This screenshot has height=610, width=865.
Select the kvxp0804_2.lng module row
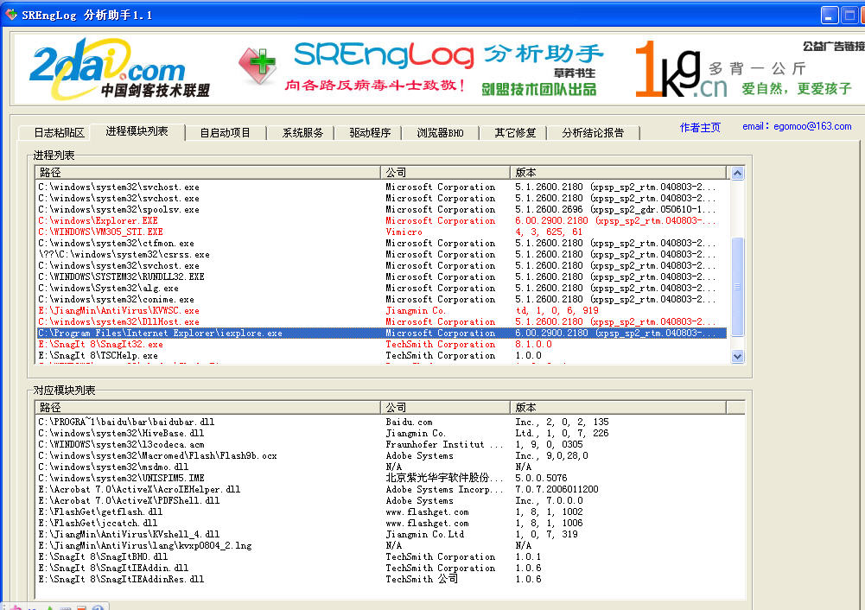pos(382,545)
